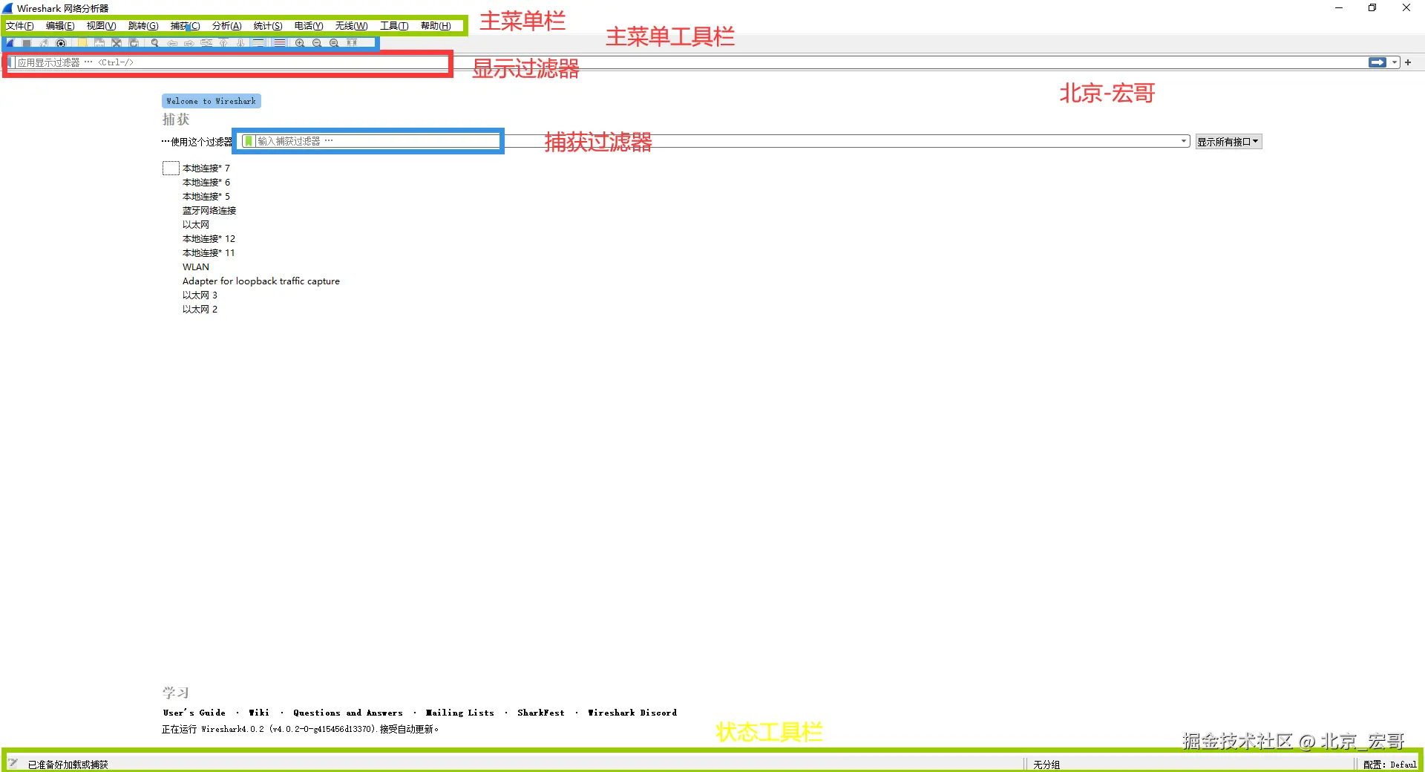Expand the display filter history dropdown

coord(1395,62)
